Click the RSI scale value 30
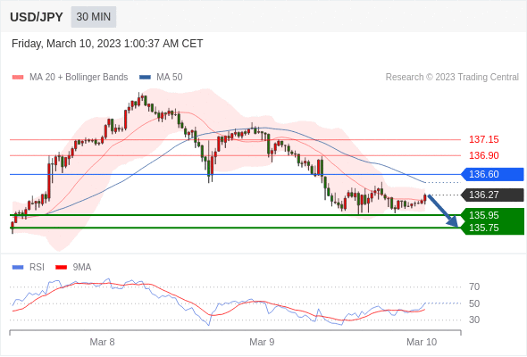This screenshot has width=527, height=357. (474, 320)
